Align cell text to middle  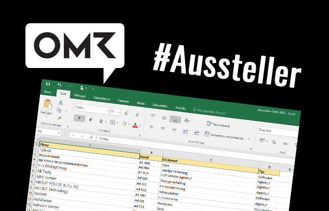pyautogui.click(x=164, y=118)
